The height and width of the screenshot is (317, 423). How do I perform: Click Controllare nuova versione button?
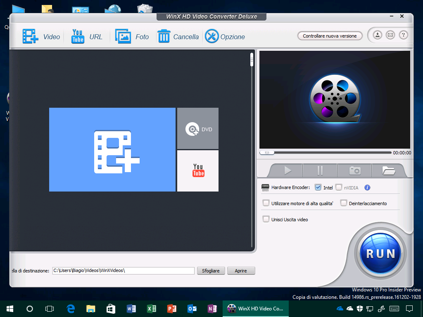click(x=330, y=36)
